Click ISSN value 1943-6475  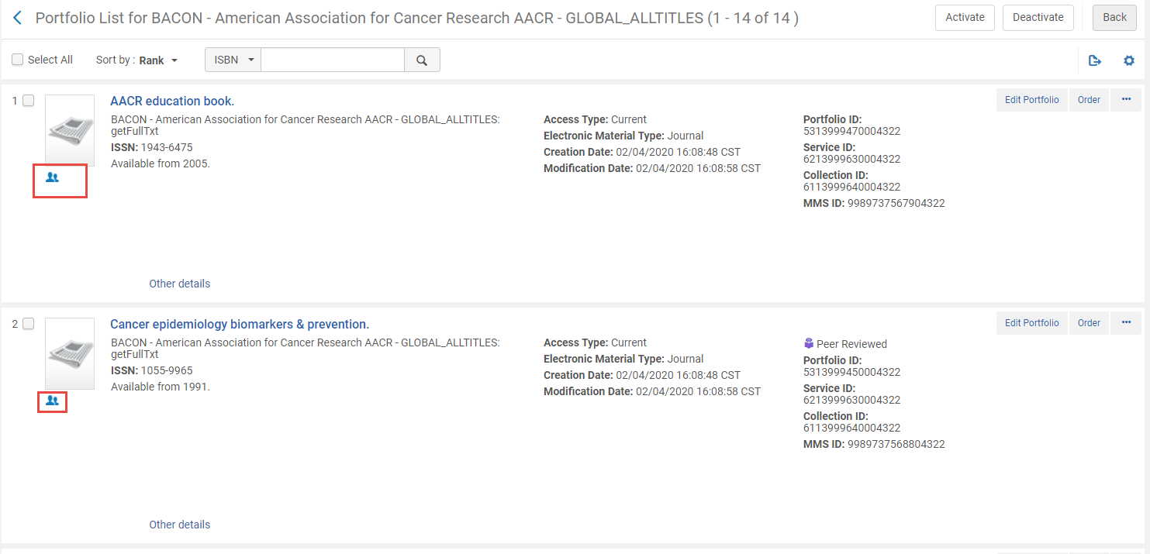[167, 147]
